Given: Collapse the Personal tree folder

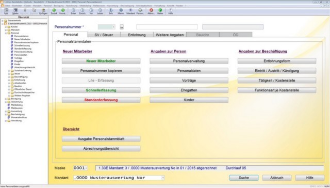Looking at the screenshot, I should tap(6, 33).
